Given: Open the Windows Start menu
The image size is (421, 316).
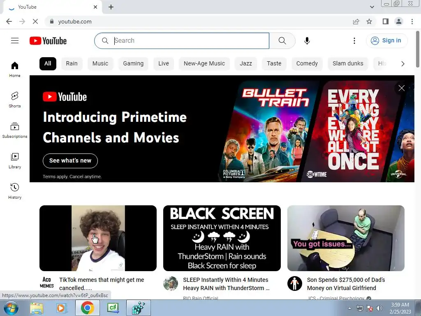Looking at the screenshot, I should point(11,308).
